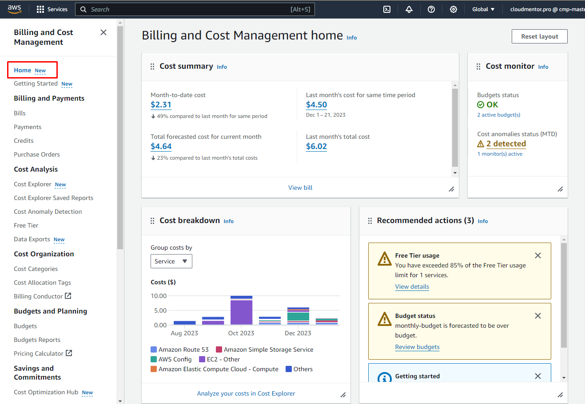Click the Cost breakdown resize handle
This screenshot has height=404, width=585.
coord(343,395)
